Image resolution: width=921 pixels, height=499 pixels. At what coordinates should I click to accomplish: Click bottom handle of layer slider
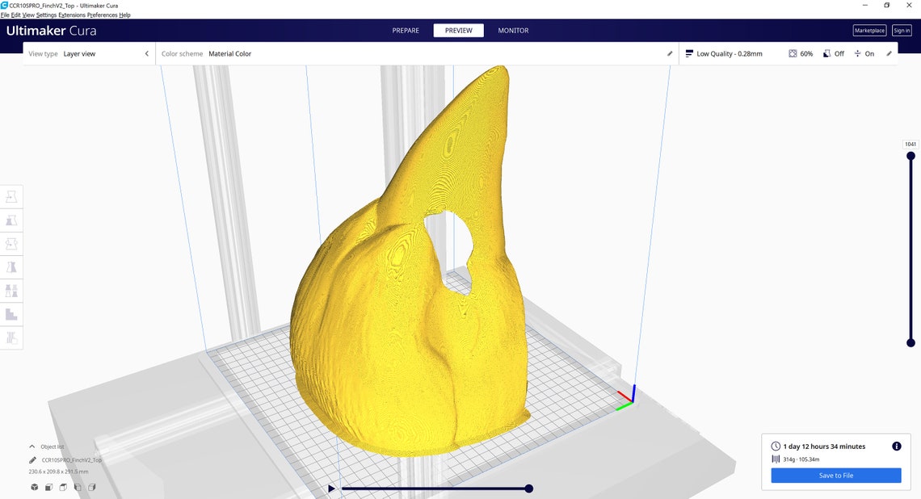coord(910,343)
